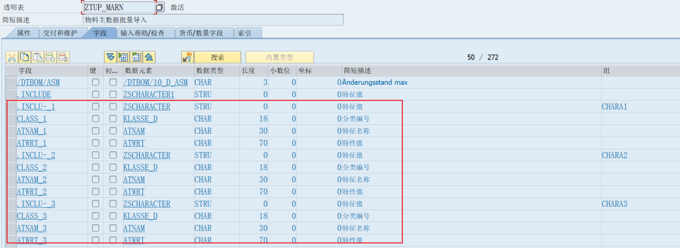Click the 搜索 button
This screenshot has height=248, width=680.
[217, 57]
